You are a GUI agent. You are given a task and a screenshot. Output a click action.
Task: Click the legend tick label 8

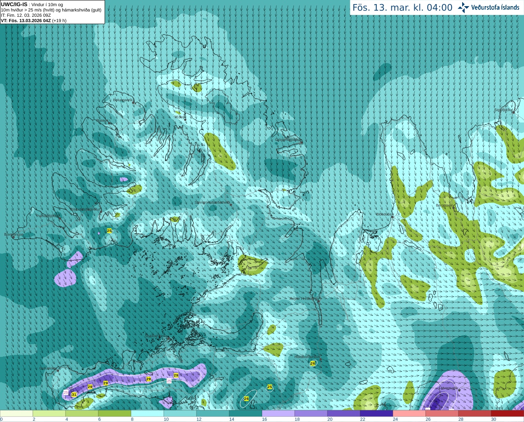pos(132,419)
